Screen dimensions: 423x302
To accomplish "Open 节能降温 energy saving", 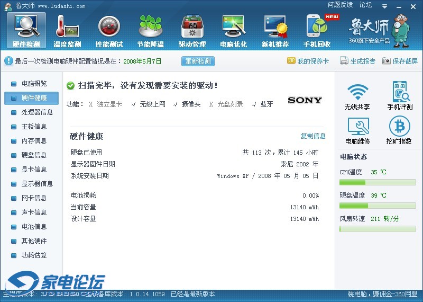I will pos(151,31).
